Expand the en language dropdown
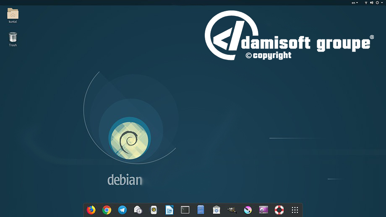Image resolution: width=386 pixels, height=217 pixels. [355, 3]
